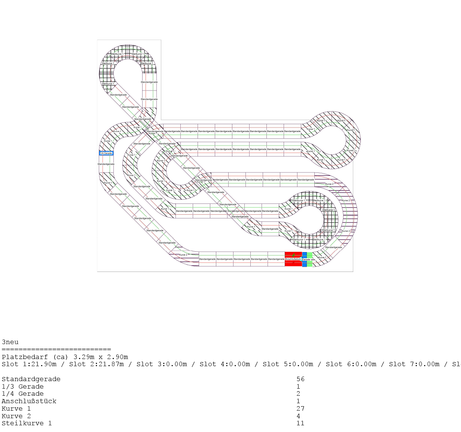This screenshot has width=461, height=432.
Task: Select the Standardgerade row in parts list
Action: click(x=31, y=379)
